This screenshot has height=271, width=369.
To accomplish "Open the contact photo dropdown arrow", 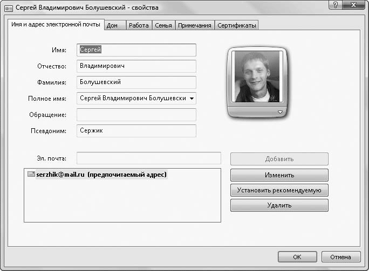I will tap(280, 112).
